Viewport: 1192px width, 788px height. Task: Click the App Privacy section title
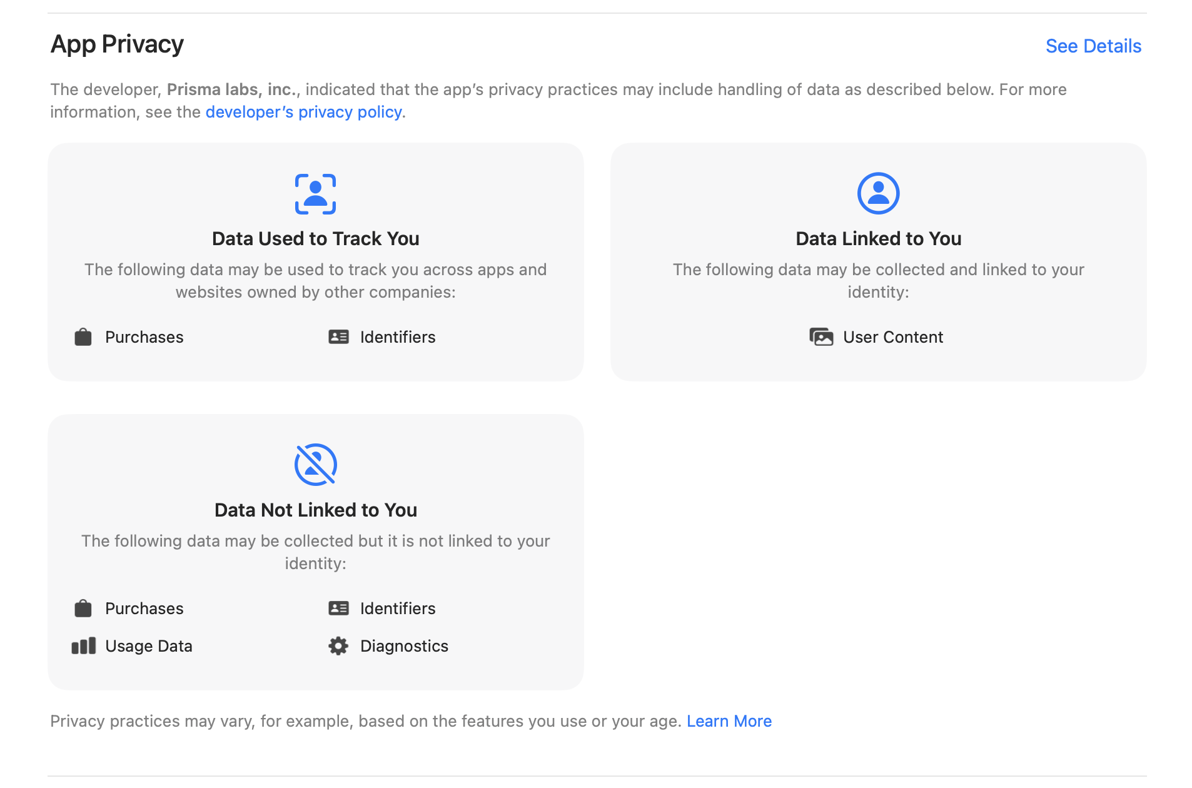click(x=117, y=44)
